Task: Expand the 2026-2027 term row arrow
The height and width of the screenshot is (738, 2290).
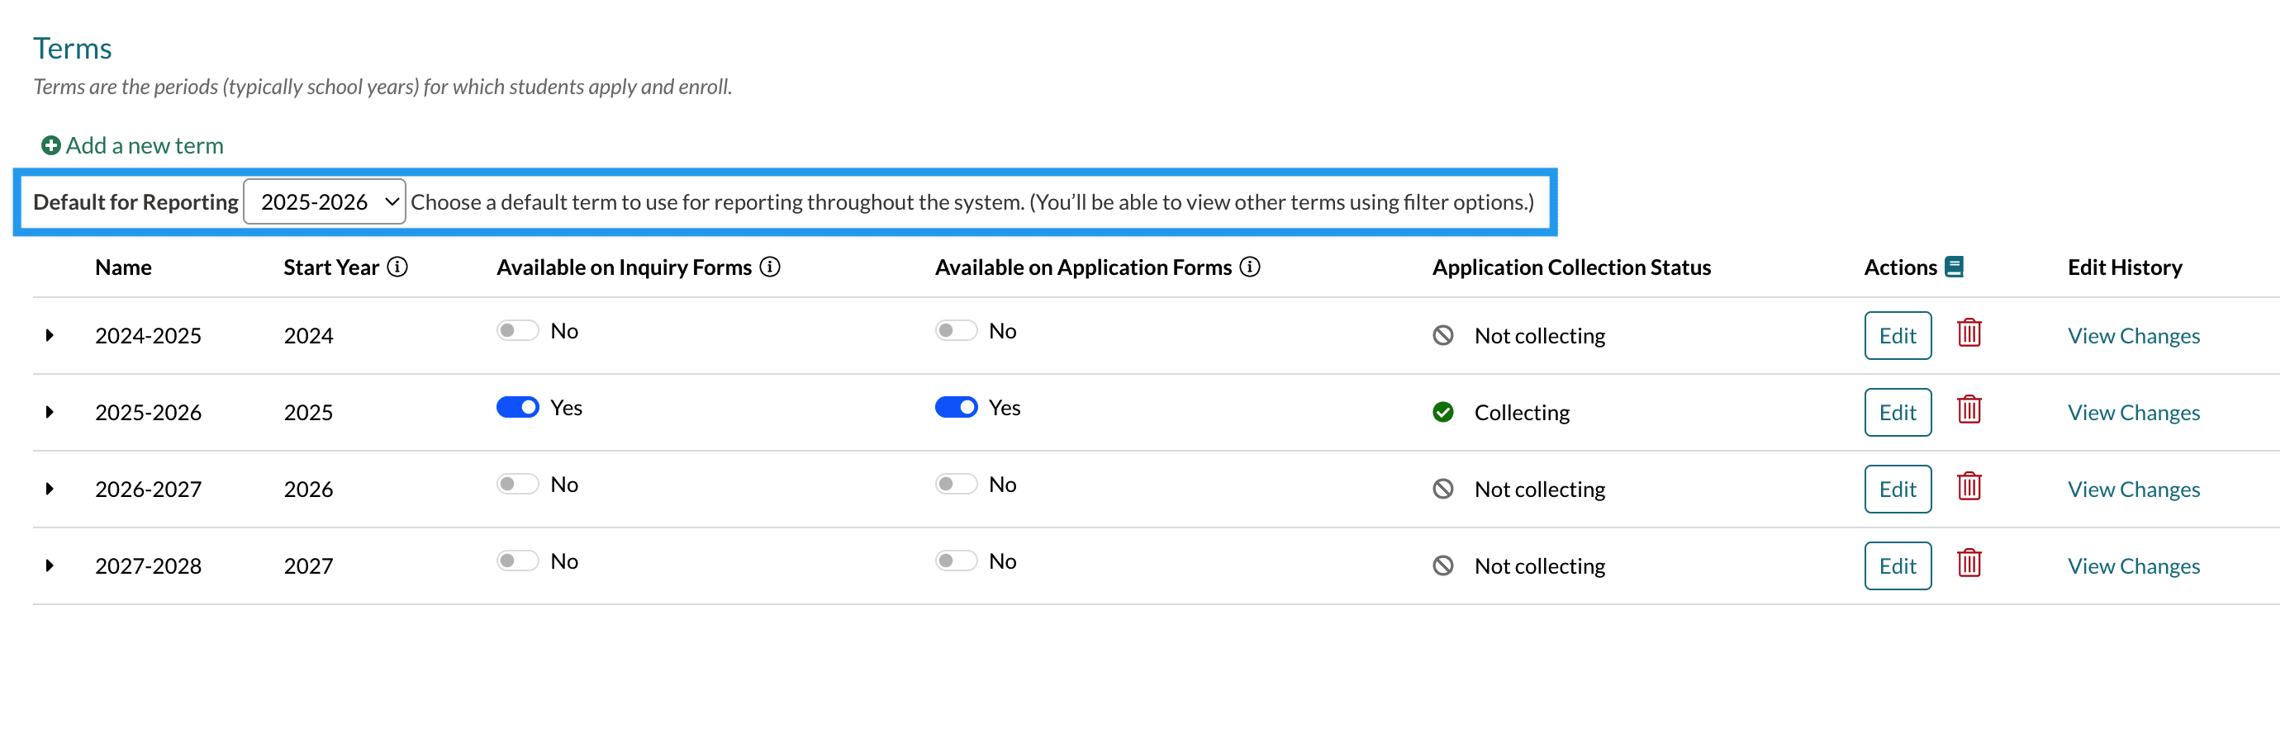Action: (x=50, y=490)
